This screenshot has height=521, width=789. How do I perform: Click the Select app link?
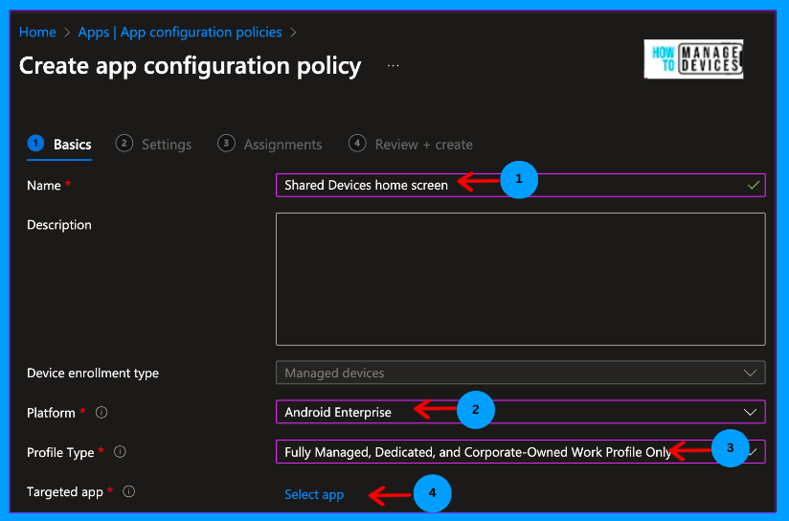pyautogui.click(x=314, y=495)
